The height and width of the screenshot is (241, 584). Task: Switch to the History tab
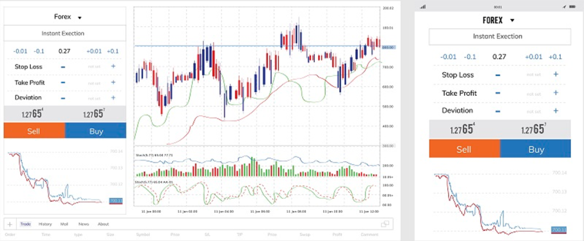coord(45,224)
